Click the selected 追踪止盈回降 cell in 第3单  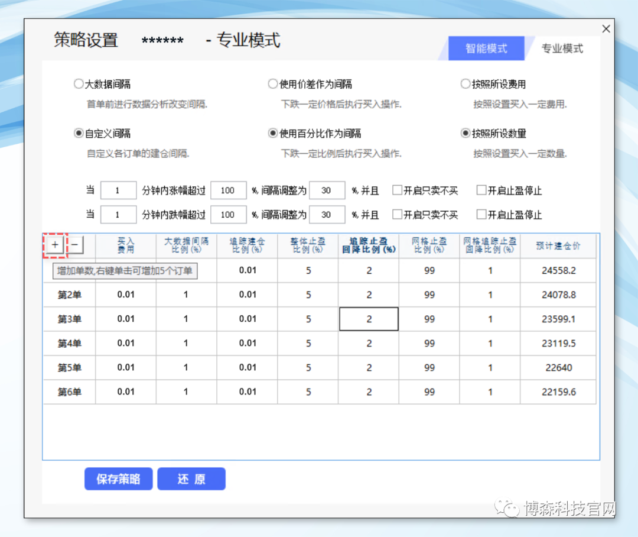click(369, 319)
